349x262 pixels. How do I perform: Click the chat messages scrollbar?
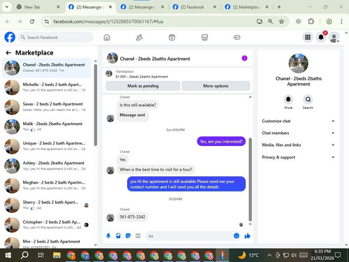tap(251, 180)
